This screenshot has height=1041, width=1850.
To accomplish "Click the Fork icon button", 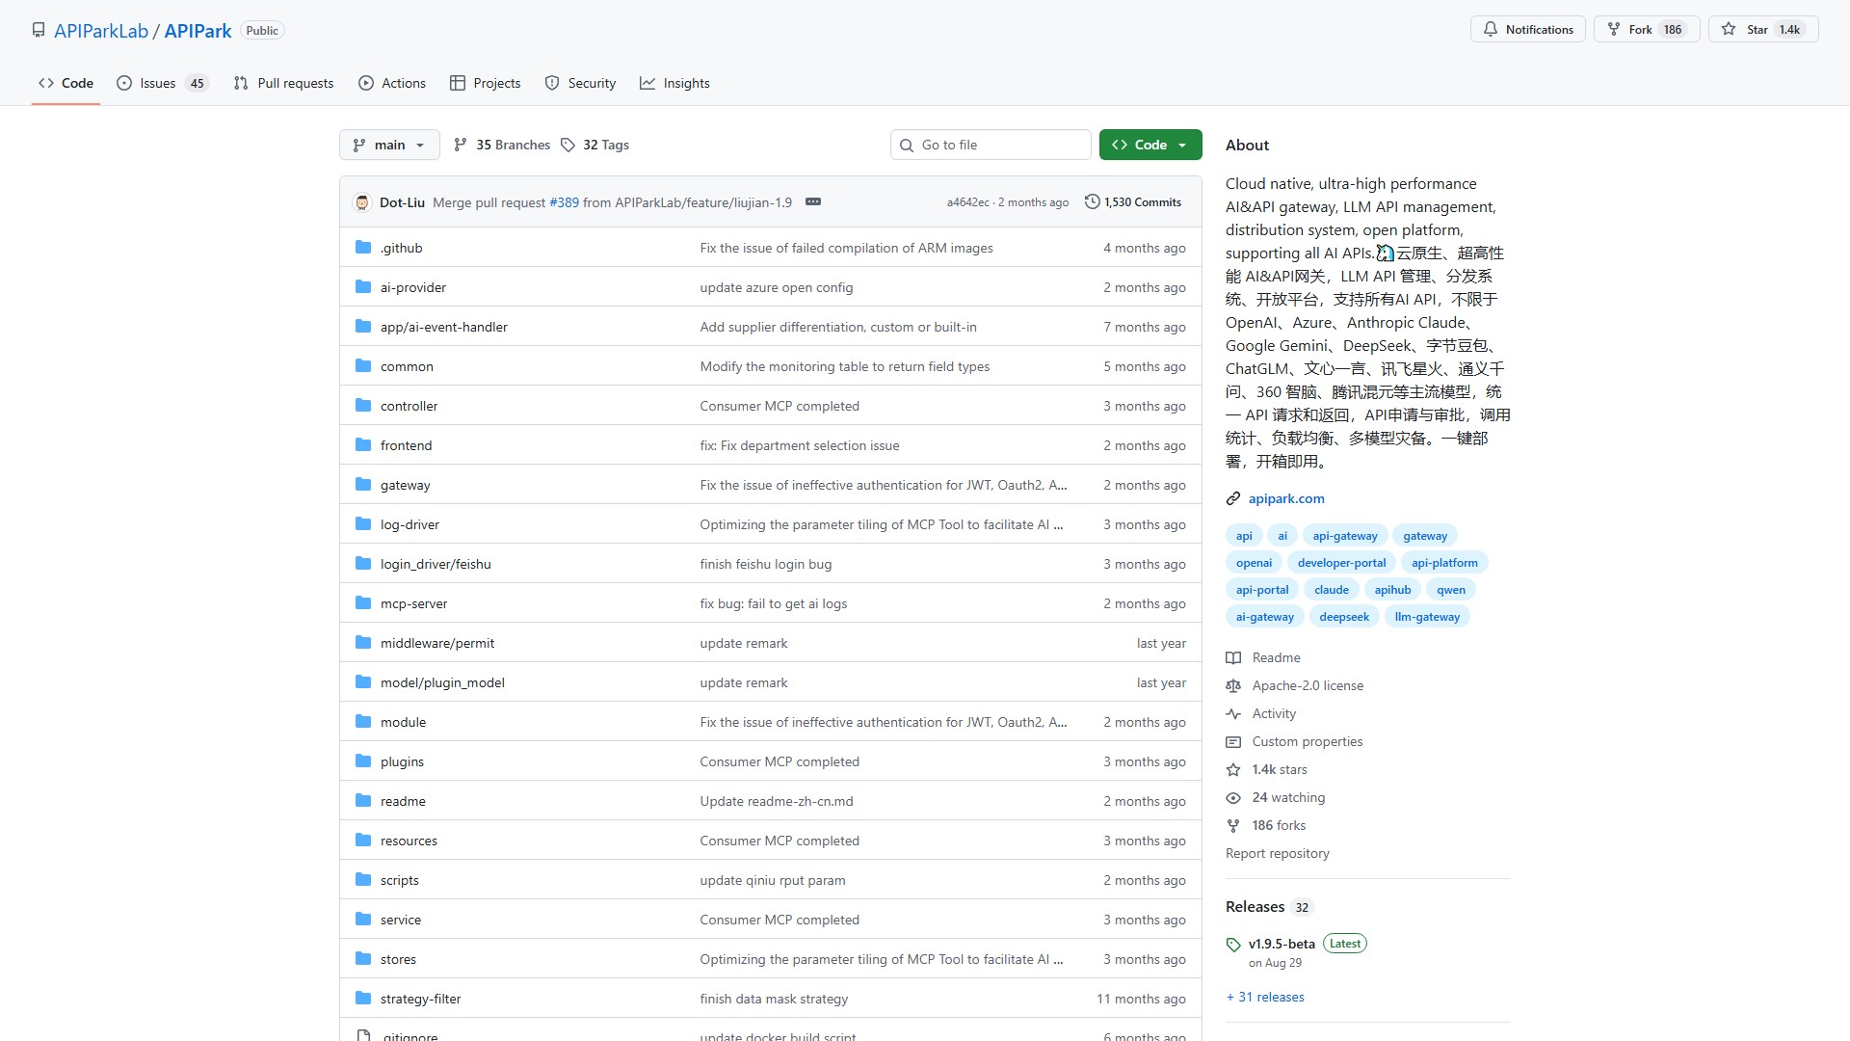I will pos(1614,29).
